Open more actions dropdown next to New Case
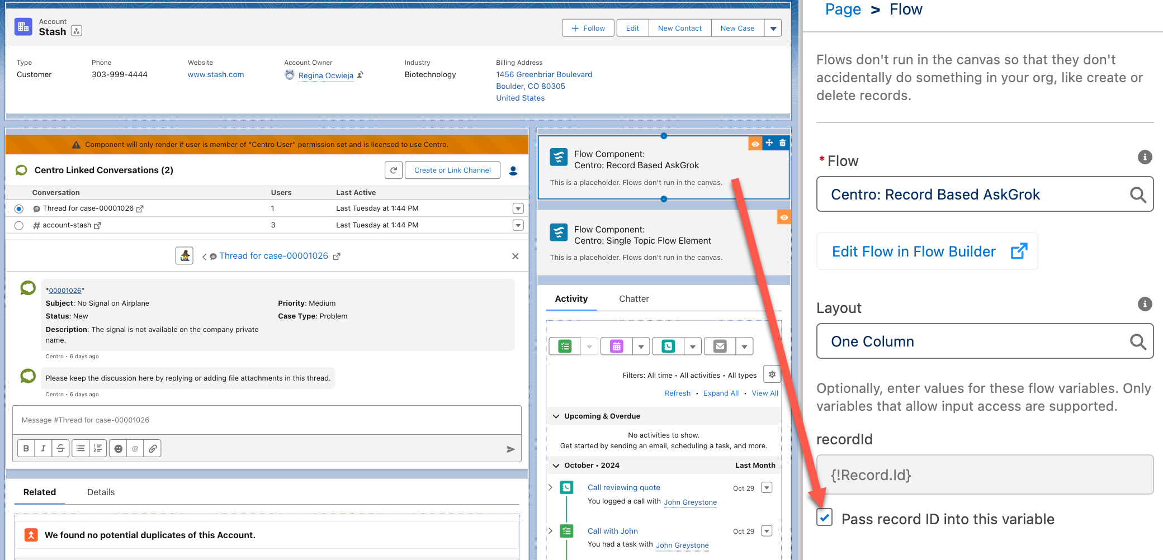Screen dimensions: 1163x560 pos(773,28)
